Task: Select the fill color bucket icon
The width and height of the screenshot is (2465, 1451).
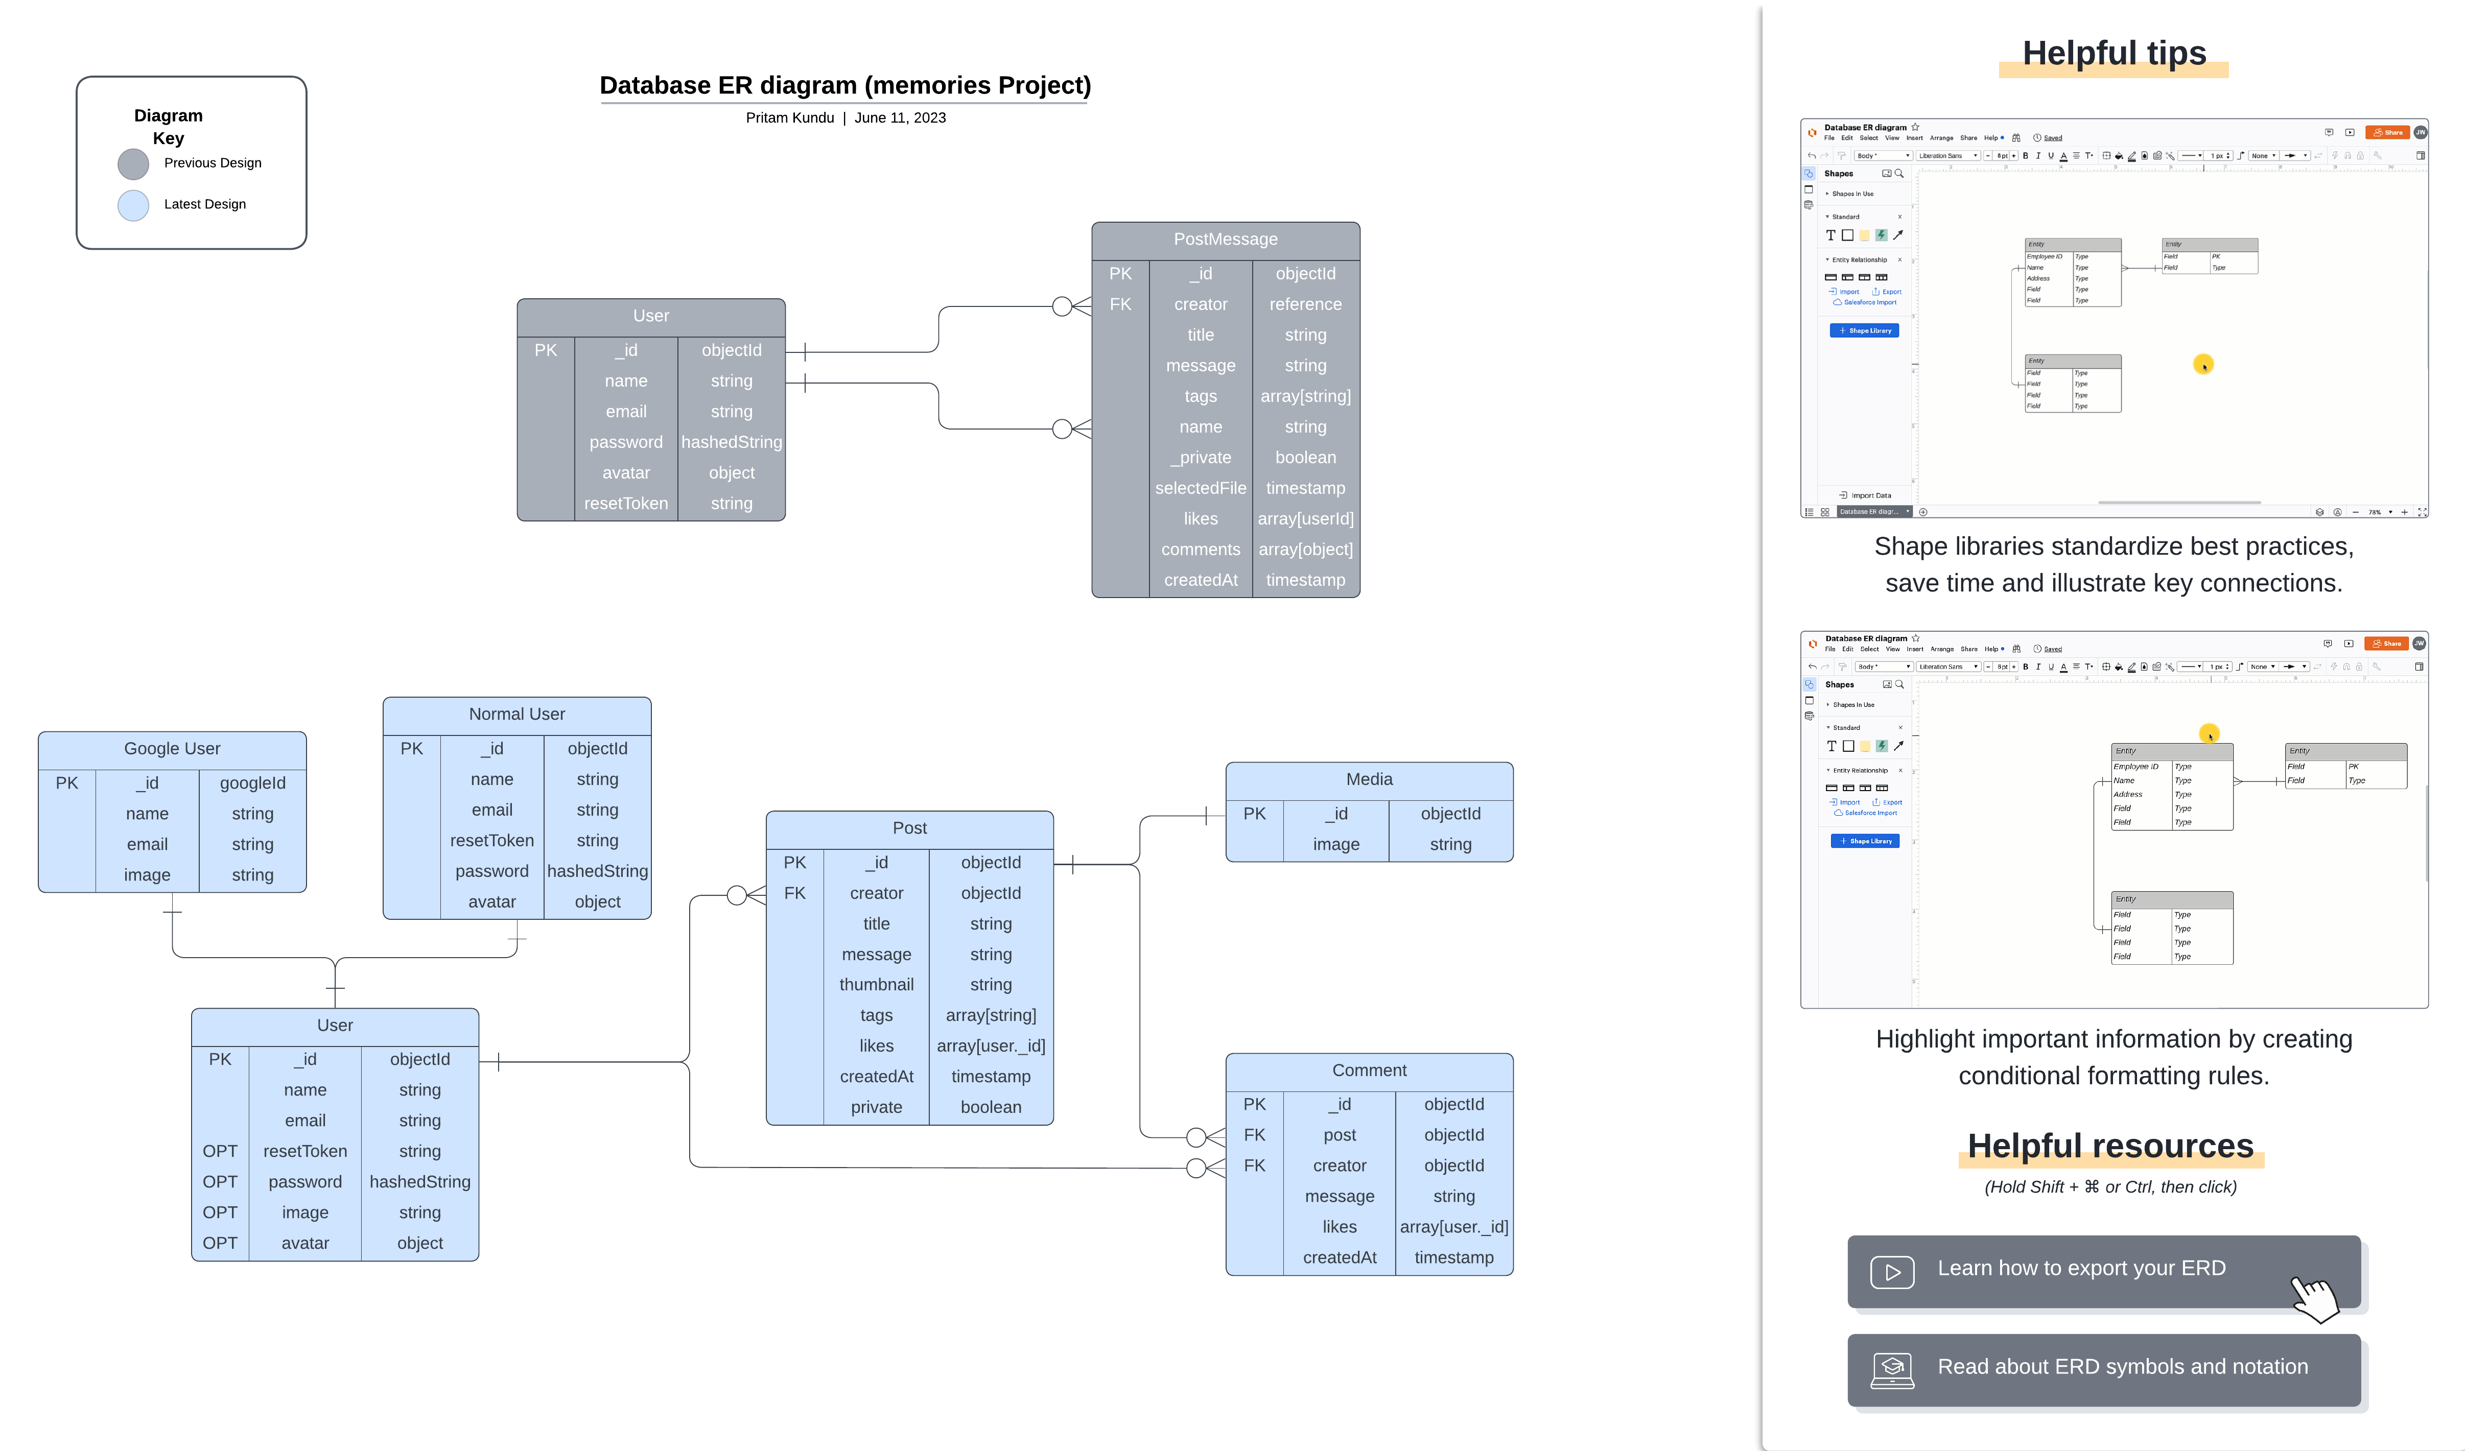Action: 2120,155
